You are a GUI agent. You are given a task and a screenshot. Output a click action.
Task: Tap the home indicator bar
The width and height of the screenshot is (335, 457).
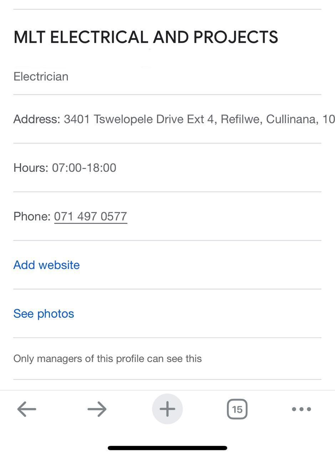pyautogui.click(x=167, y=448)
